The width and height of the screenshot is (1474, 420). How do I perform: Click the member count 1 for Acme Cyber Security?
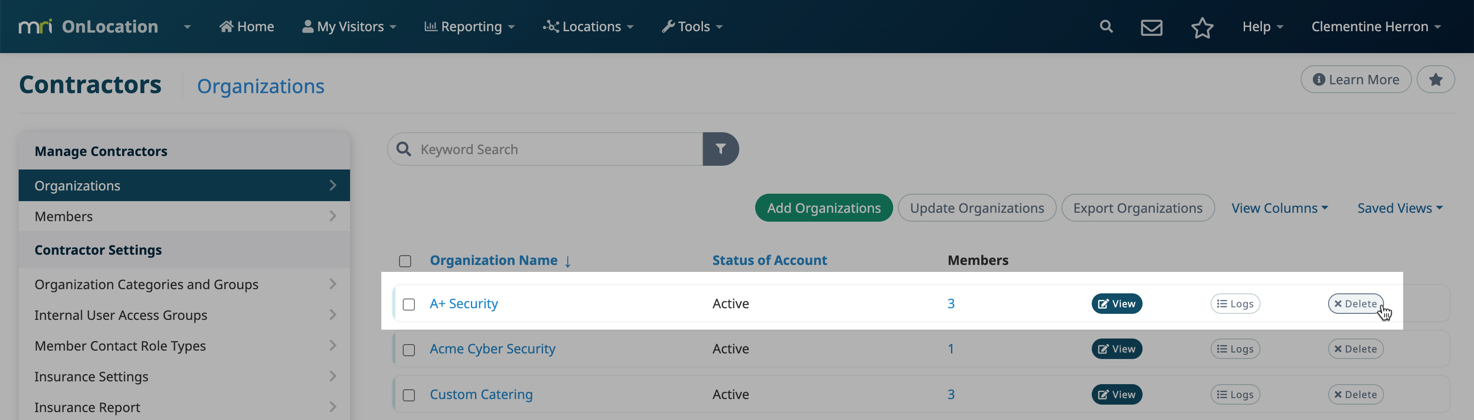coord(951,349)
